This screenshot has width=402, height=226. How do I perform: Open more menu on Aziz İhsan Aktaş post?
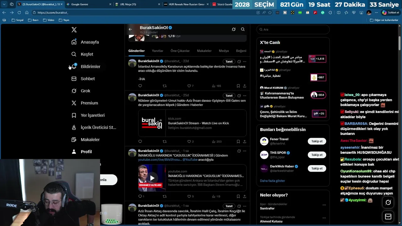245,206
